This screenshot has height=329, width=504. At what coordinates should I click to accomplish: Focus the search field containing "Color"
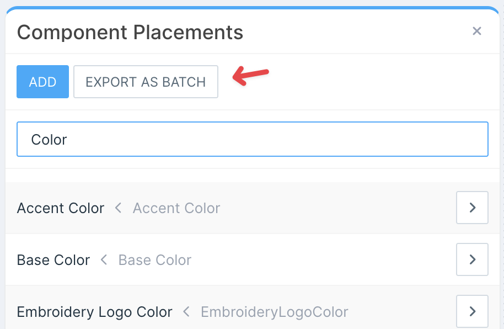[x=252, y=139]
